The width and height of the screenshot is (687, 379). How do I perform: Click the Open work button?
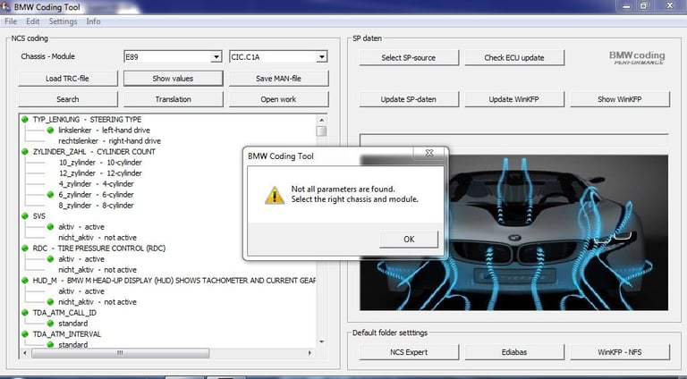(278, 99)
